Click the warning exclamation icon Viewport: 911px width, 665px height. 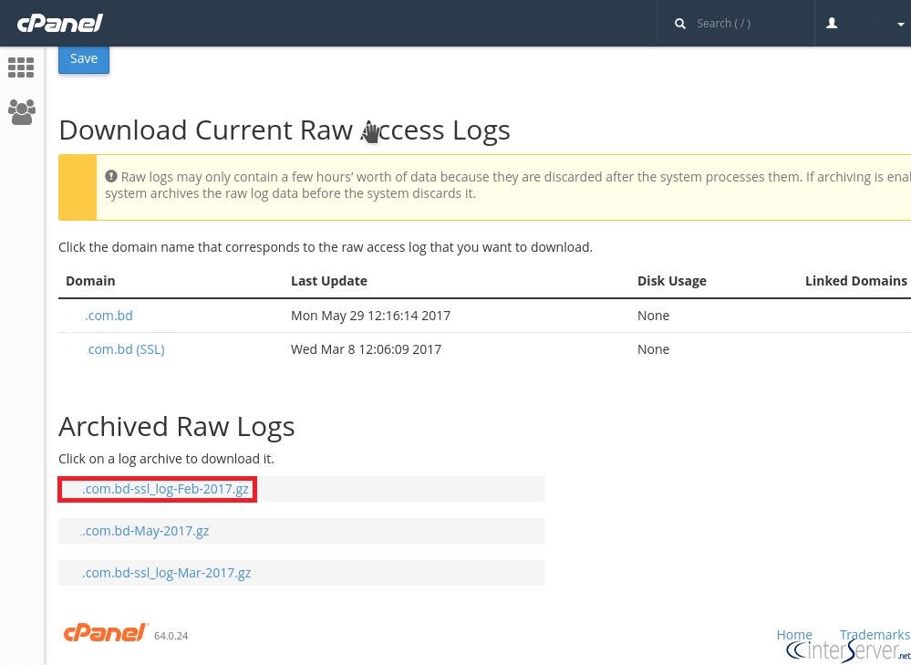(111, 176)
